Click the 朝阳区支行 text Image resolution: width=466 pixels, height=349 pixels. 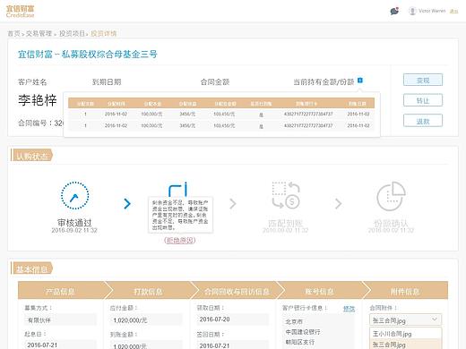click(x=300, y=342)
